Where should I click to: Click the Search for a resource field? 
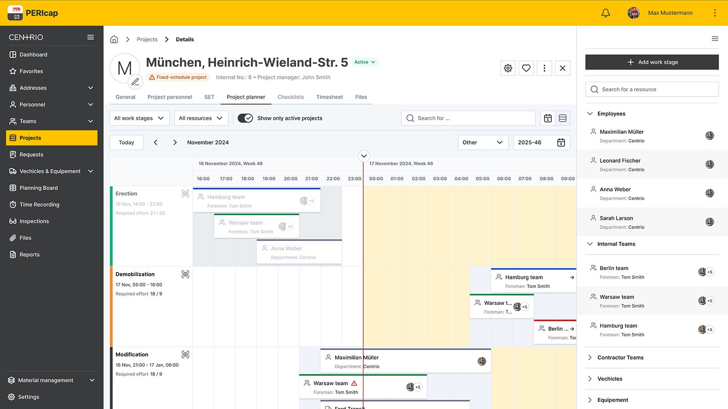[652, 90]
